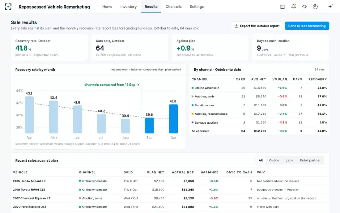This screenshot has width=340, height=213.
Task: Sort channel table by CARS header
Action: click(x=240, y=80)
